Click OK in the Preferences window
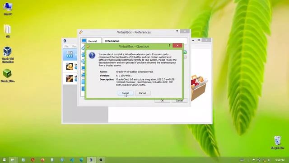Image resolution: width=289 pixels, height=163 pixels. tap(162, 101)
